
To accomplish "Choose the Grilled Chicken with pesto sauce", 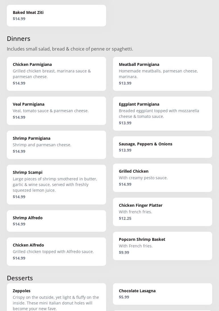I will pyautogui.click(x=162, y=178).
